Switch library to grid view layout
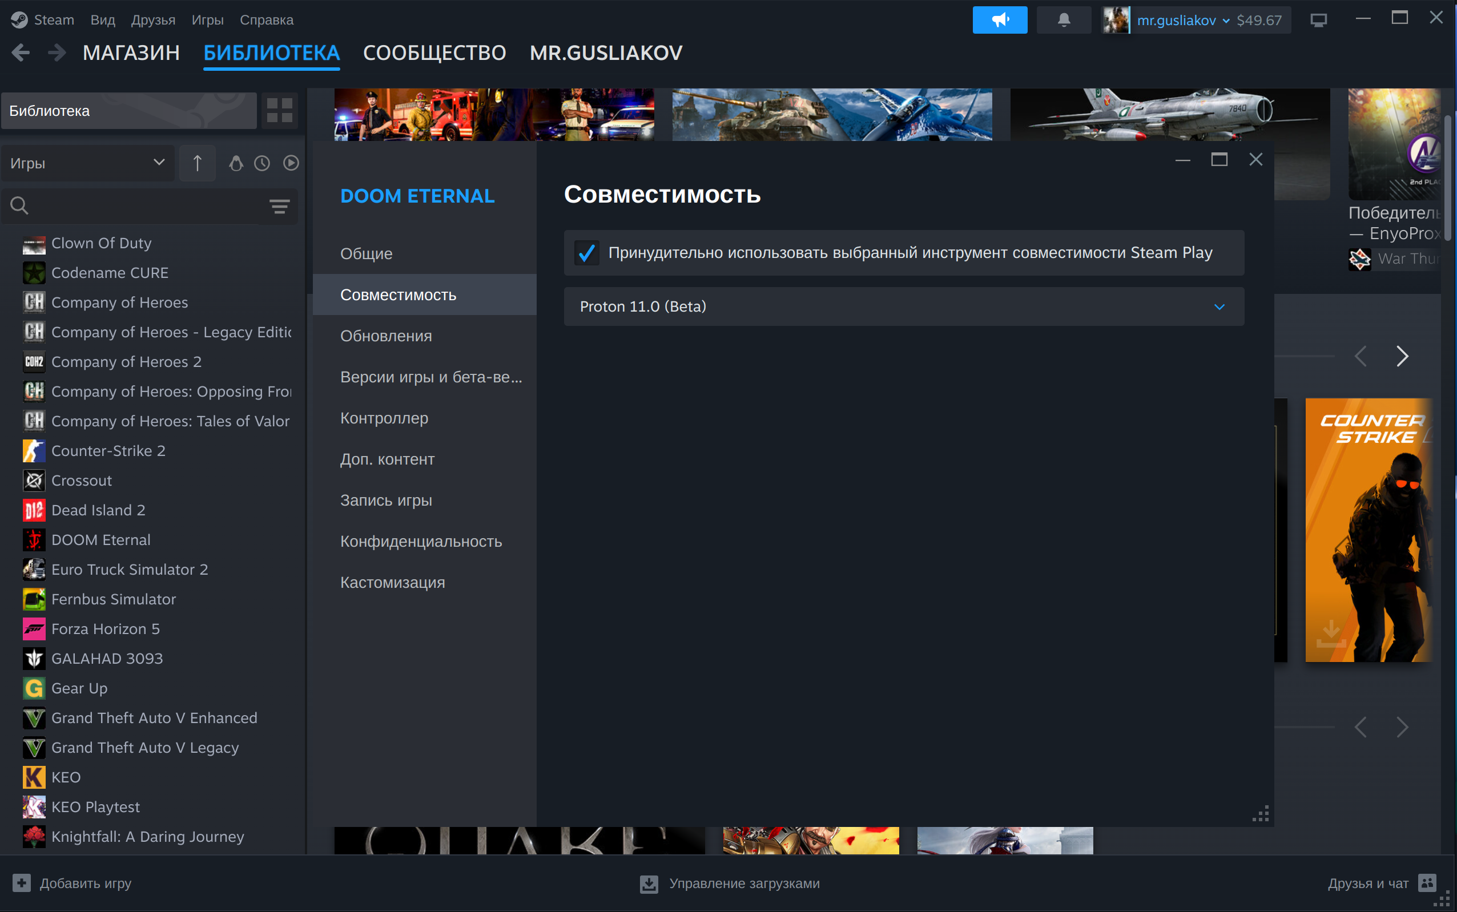The width and height of the screenshot is (1457, 912). (x=278, y=110)
